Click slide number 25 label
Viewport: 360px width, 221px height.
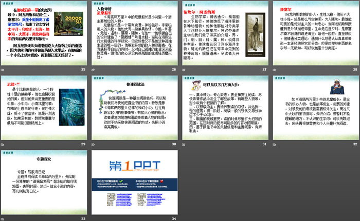coord(83,69)
